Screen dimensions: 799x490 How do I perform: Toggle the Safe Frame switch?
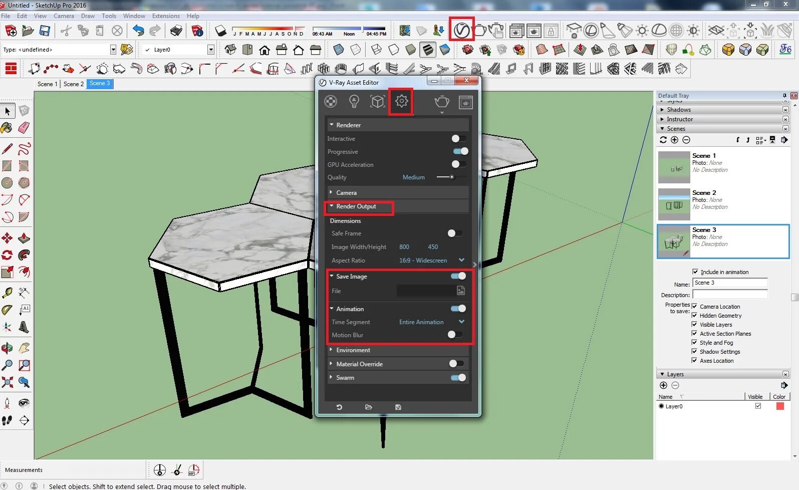(455, 233)
